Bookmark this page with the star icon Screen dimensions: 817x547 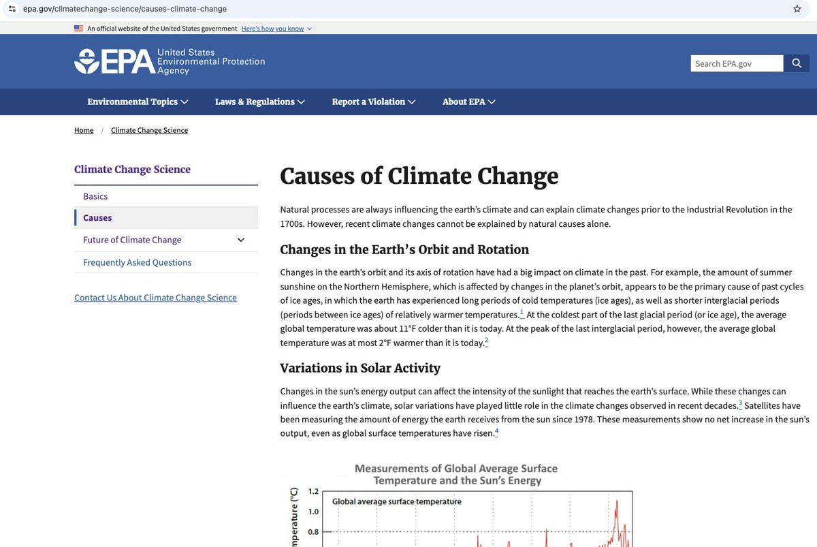point(797,9)
